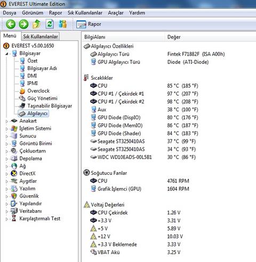Click the EVEREST v5.00.1650 info icon
This screenshot has width=256, height=262.
coord(6,45)
